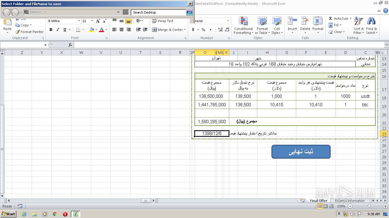Center text horizontally
389x218 pixels.
(x=122, y=30)
